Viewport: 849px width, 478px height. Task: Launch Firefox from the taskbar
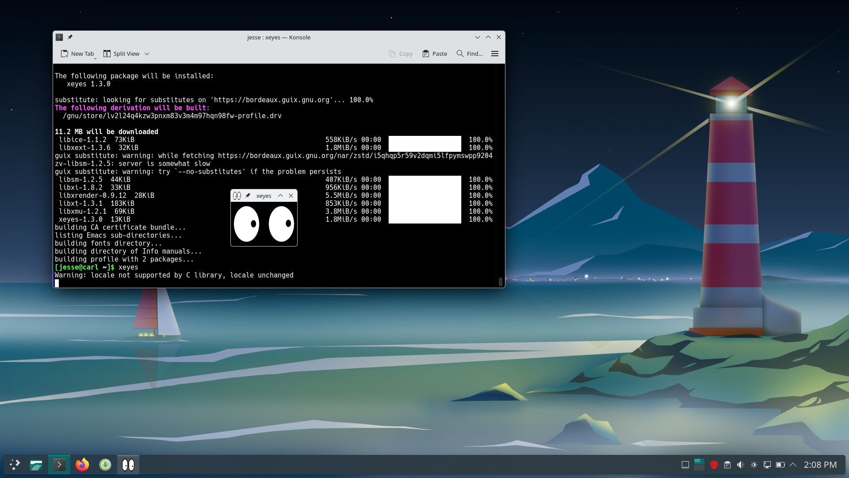[82, 465]
